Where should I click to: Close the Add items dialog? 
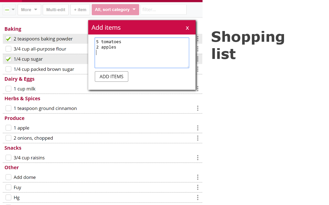tap(187, 28)
